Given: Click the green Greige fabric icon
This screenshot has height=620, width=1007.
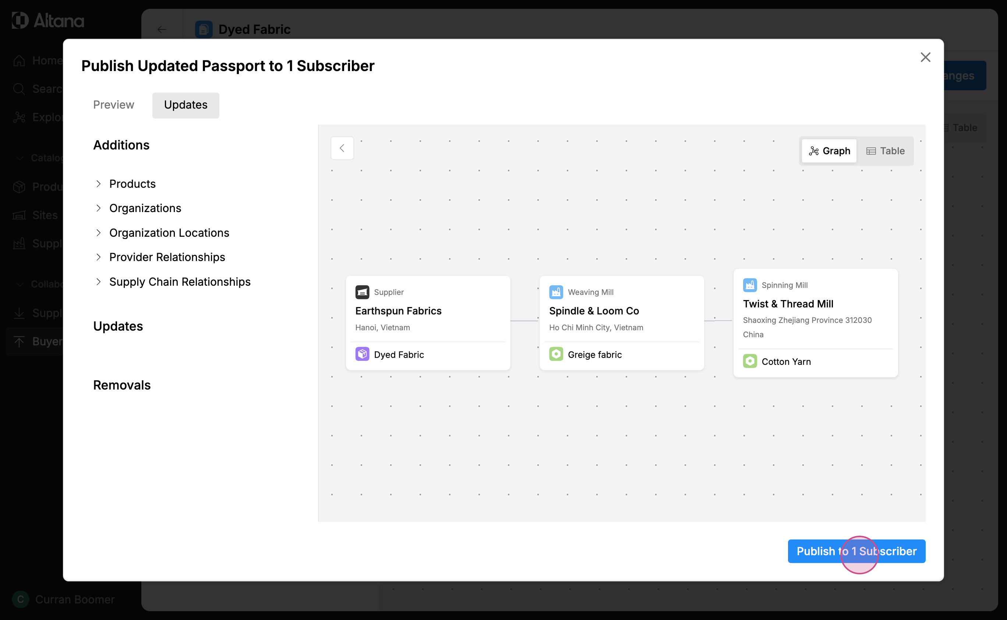Looking at the screenshot, I should [556, 354].
